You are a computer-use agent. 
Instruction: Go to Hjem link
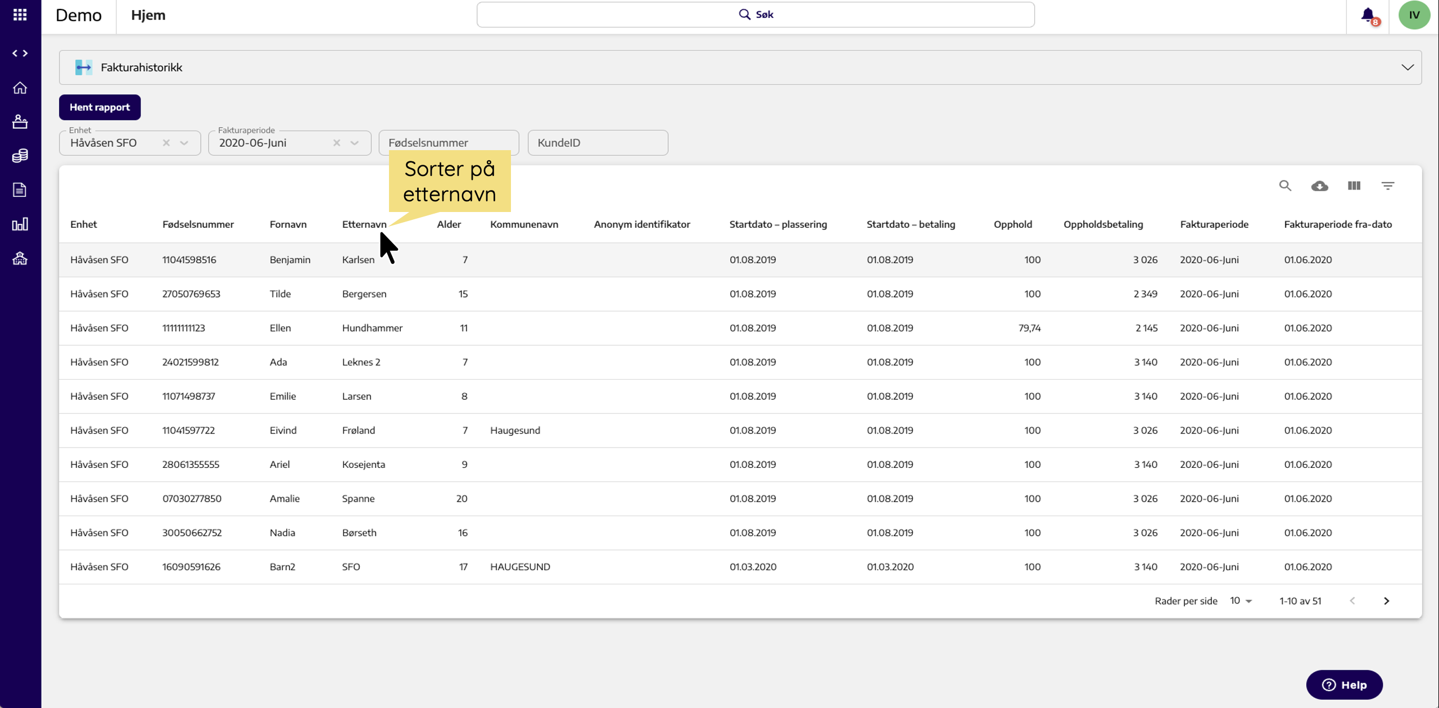coord(148,15)
